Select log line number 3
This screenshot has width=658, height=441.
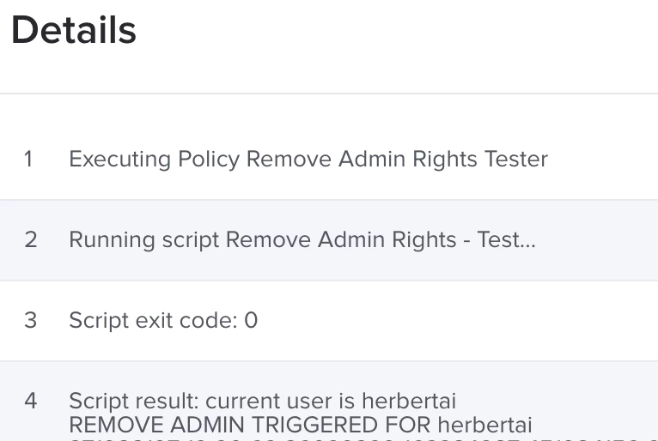[x=31, y=320]
